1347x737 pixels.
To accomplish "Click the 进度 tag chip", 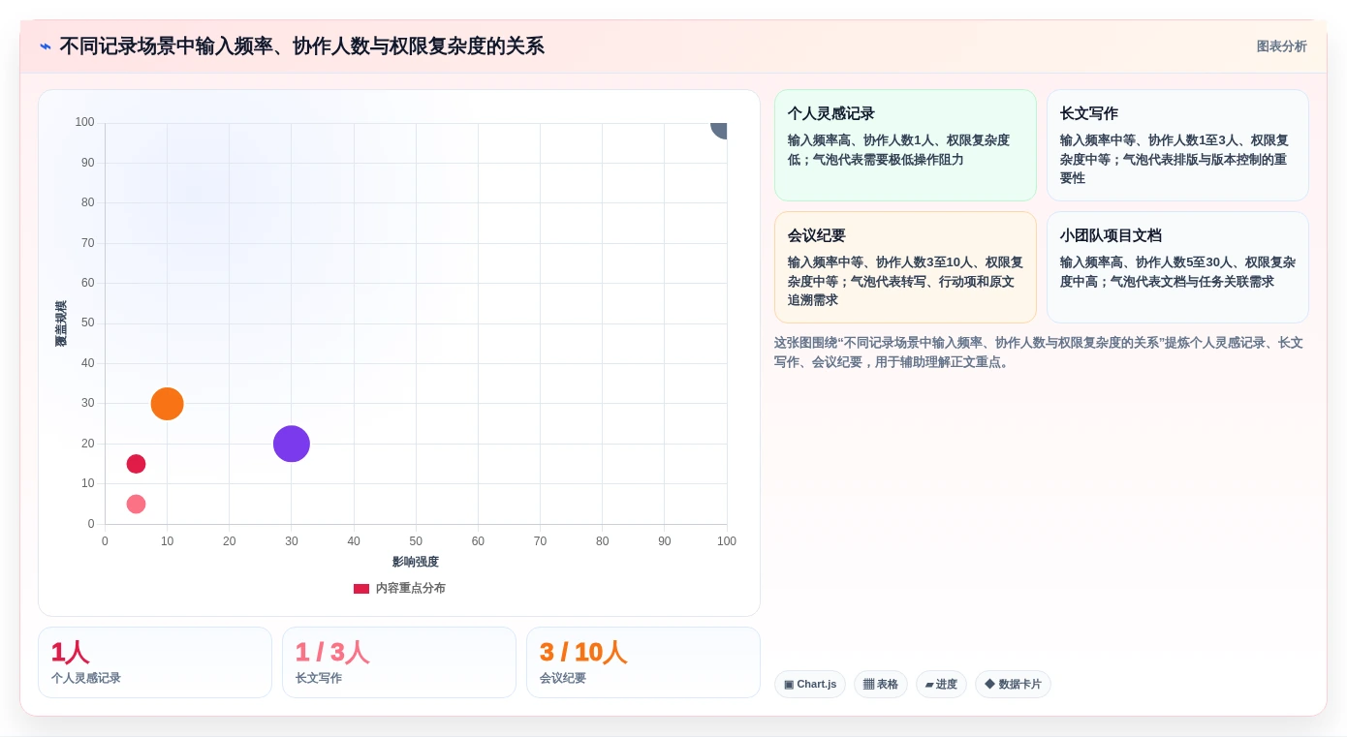I will tap(941, 685).
